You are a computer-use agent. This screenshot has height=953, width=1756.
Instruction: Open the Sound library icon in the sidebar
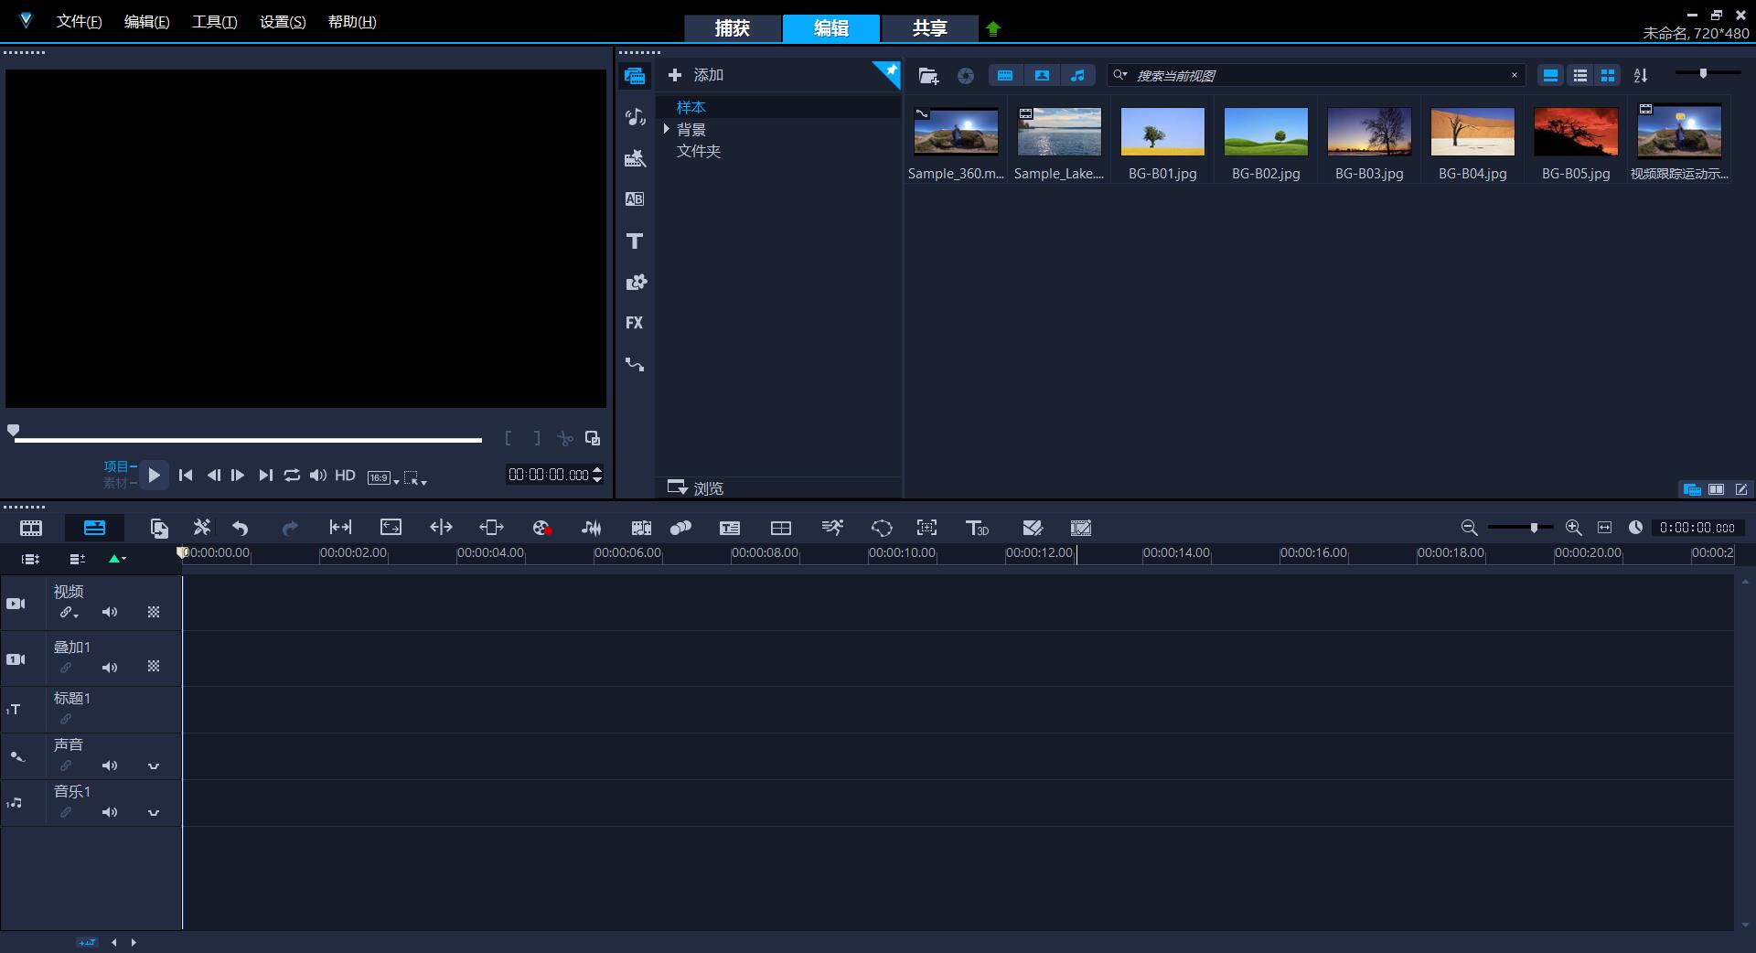[x=635, y=117]
